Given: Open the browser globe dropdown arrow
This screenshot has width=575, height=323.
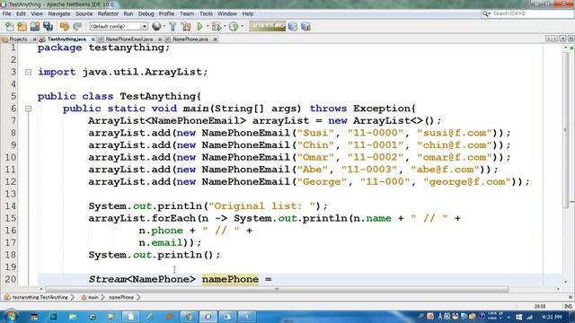Looking at the screenshot, I should click(164, 26).
